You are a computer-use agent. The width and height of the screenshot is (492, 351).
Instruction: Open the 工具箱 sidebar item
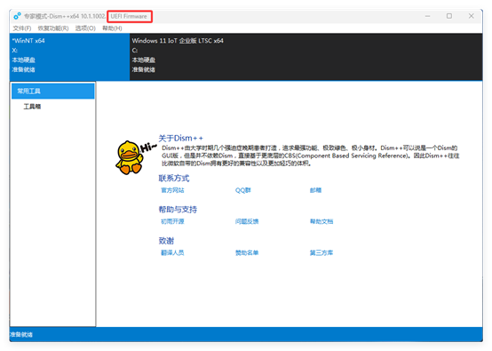tap(32, 107)
